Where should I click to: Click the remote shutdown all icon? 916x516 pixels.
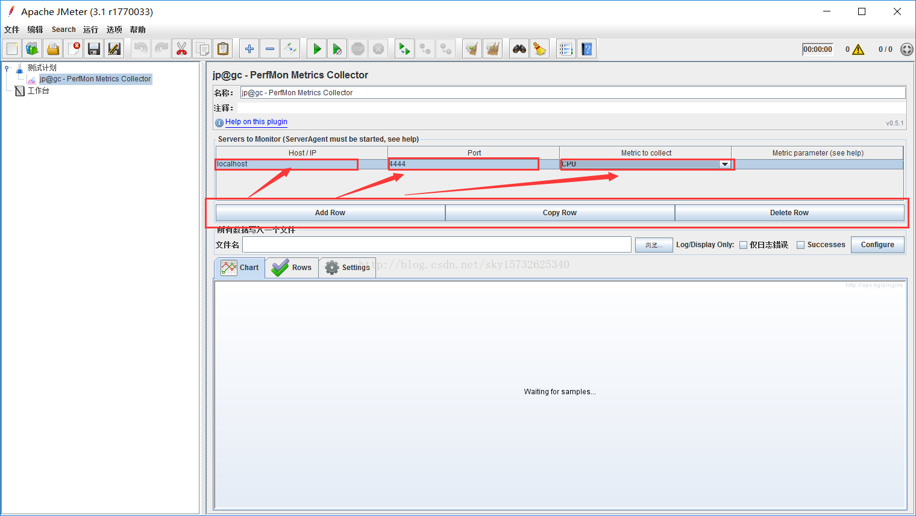pos(446,49)
